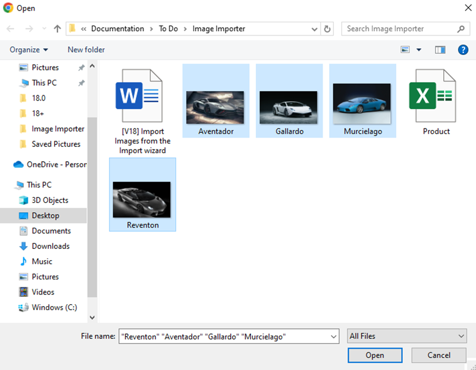Click the Cancel button

(439, 355)
